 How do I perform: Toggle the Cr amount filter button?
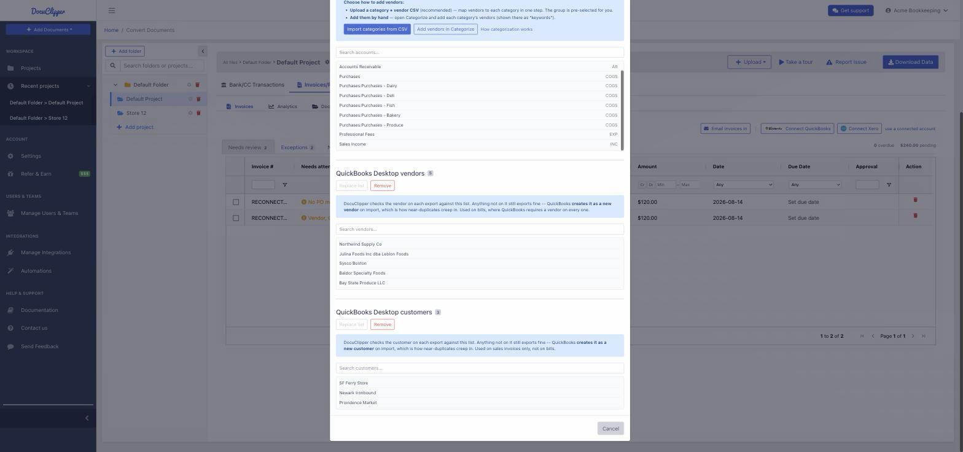(x=642, y=185)
